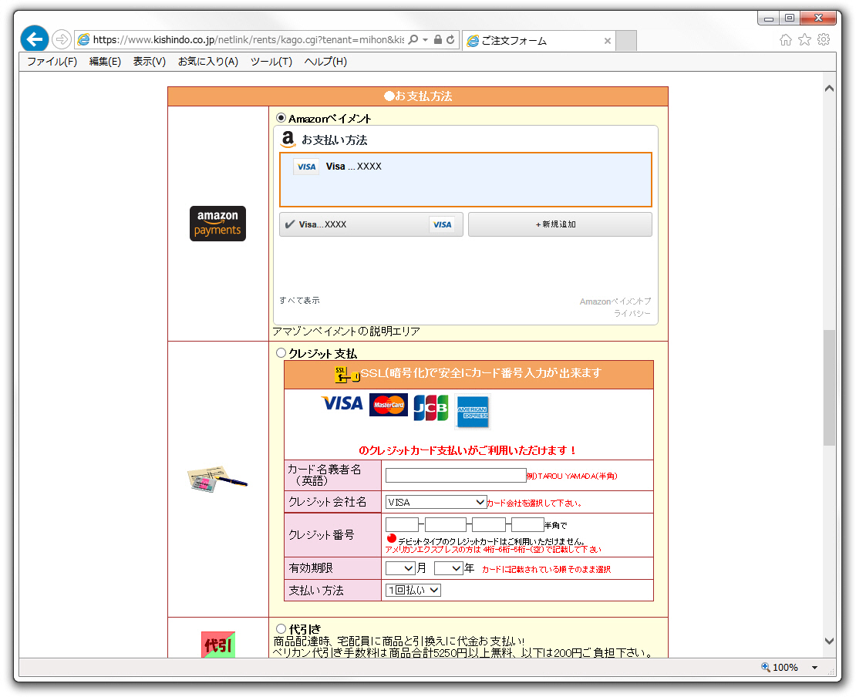Click the すべて表示 link
The height and width of the screenshot is (697, 856).
[x=300, y=300]
